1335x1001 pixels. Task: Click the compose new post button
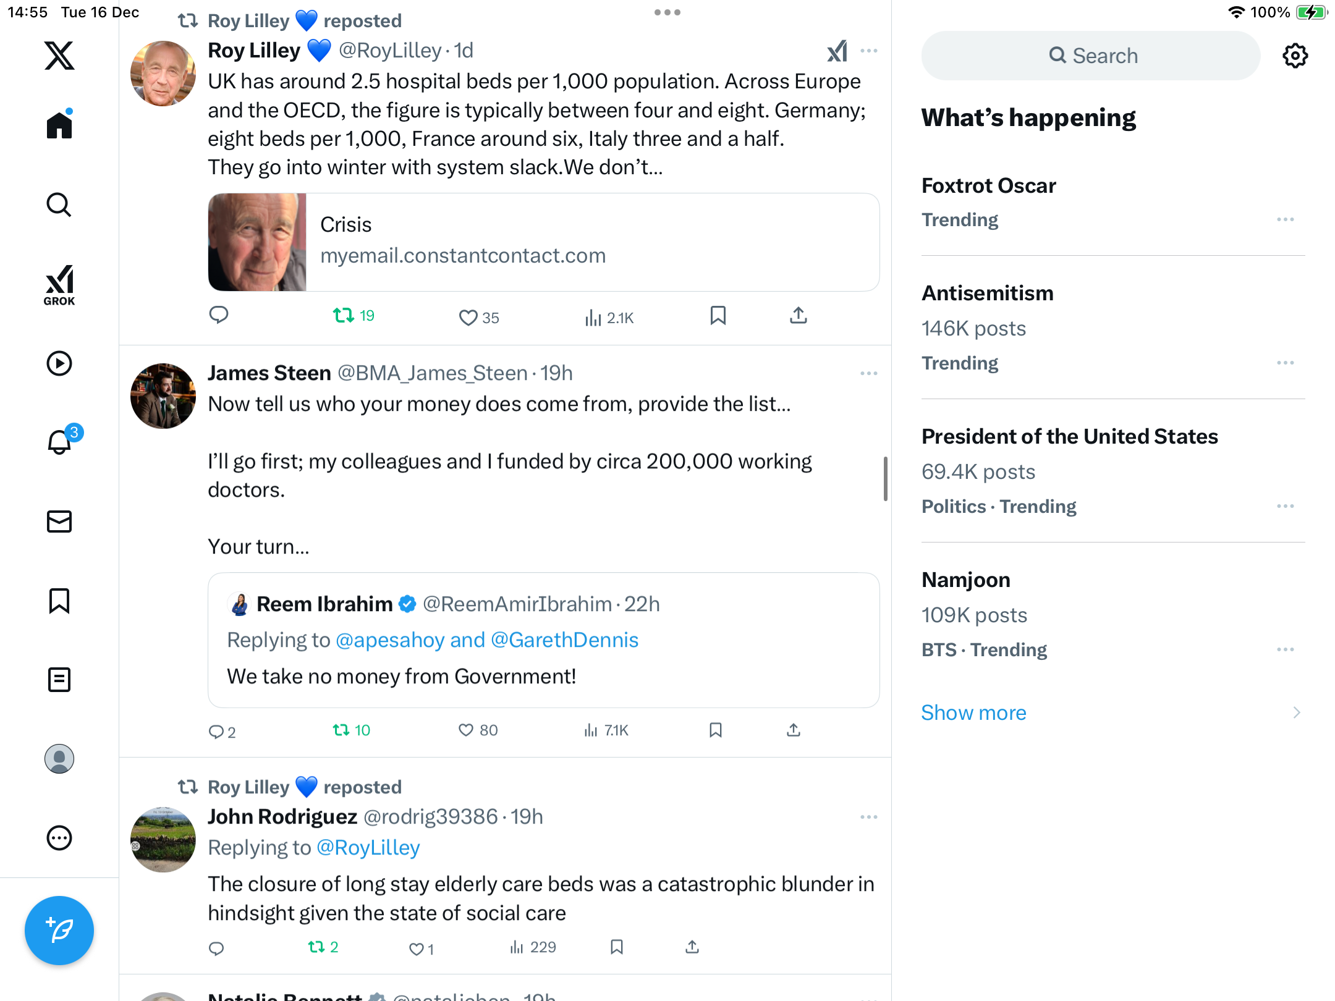coord(59,930)
